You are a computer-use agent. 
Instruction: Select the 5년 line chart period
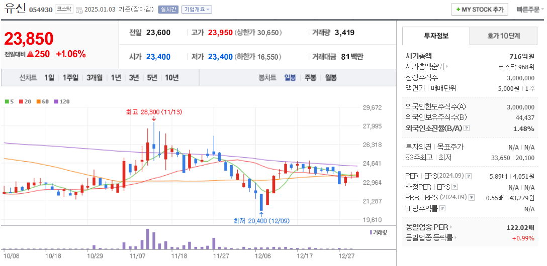pyautogui.click(x=152, y=78)
